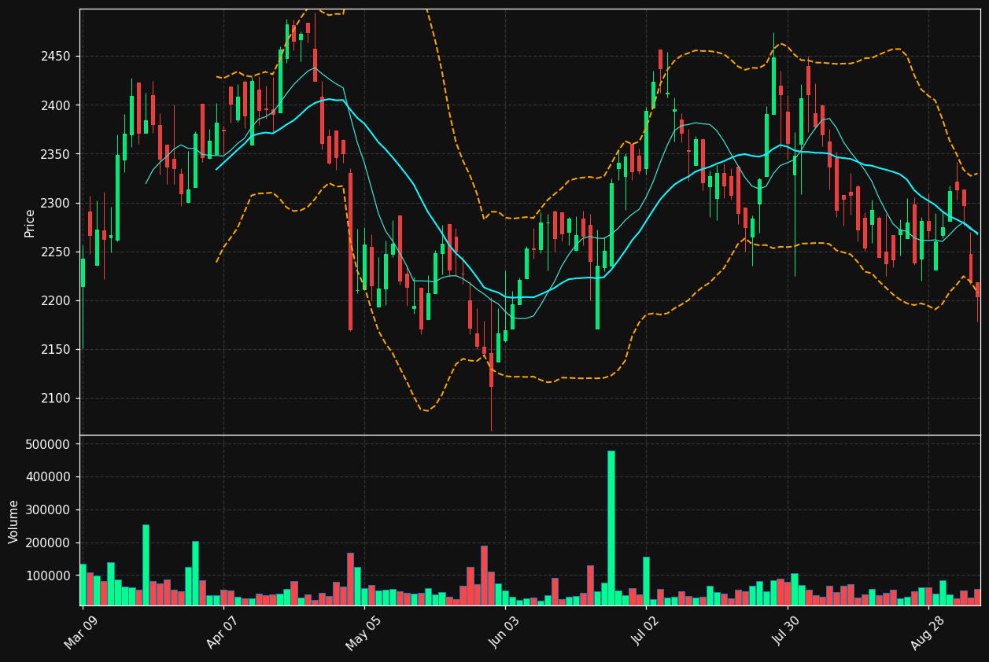Click the 400000 volume axis label
Viewport: 989px width, 662px height.
point(50,477)
